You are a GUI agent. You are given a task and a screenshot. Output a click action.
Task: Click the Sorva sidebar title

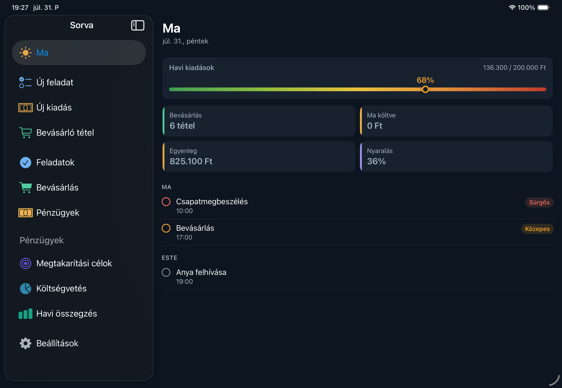pos(81,25)
